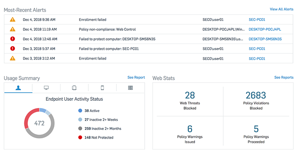Screen dimensions: 299x156
Task: Click warning icon for Dec 3 2:12 AM alert
Action: [12, 58]
